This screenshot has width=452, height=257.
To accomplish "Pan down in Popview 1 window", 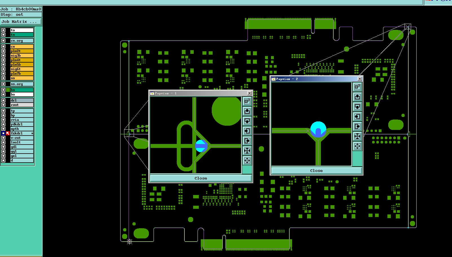I will click(247, 121).
